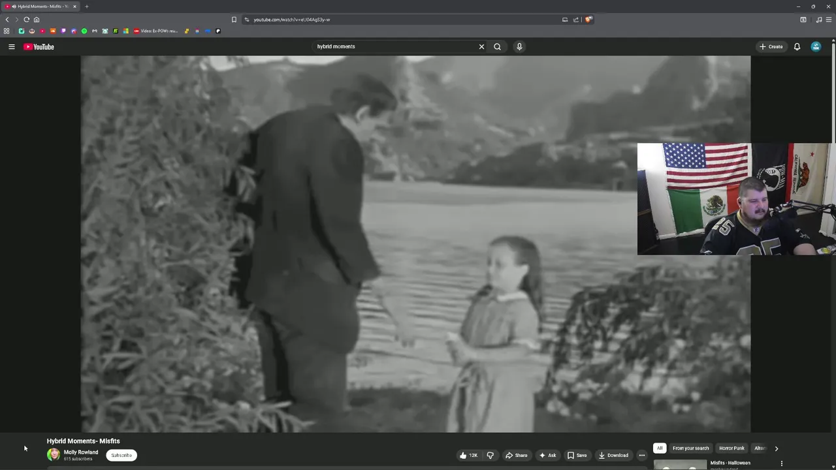Open the Twitch purple bookmark icon
836x470 pixels.
63,31
